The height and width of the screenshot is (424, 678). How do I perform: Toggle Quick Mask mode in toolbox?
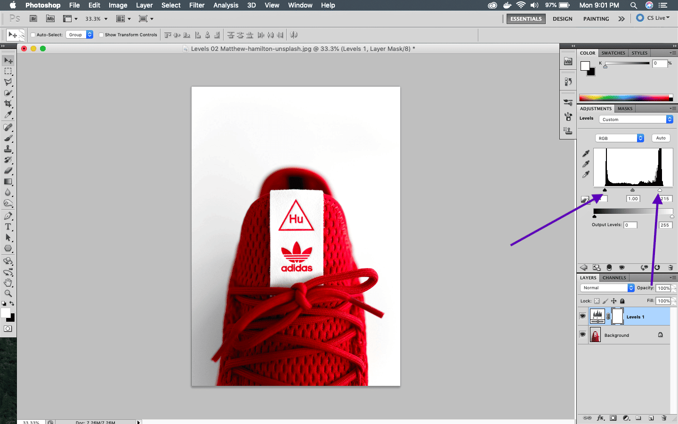[x=8, y=329]
